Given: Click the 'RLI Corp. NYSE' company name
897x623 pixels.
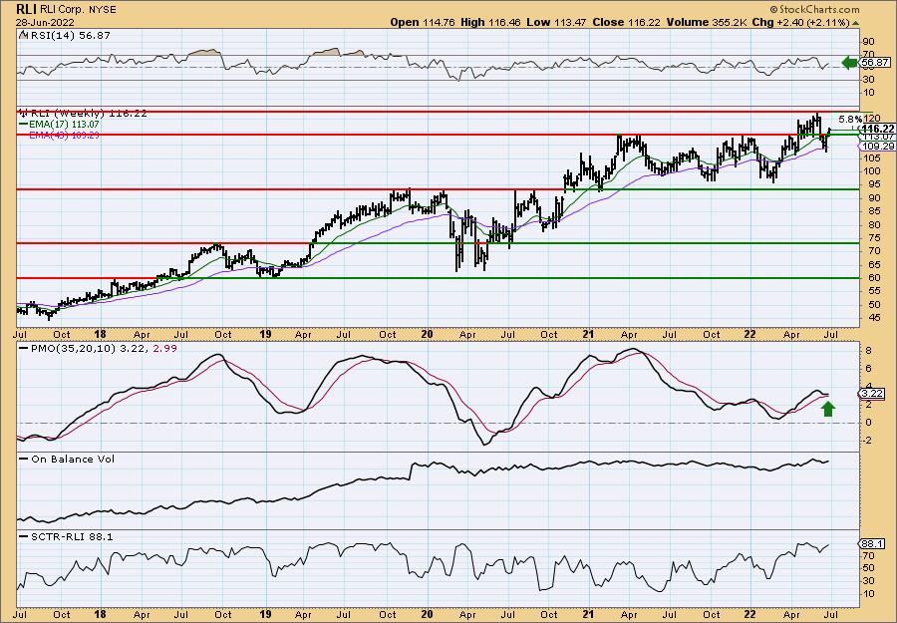Looking at the screenshot, I should click(77, 10).
